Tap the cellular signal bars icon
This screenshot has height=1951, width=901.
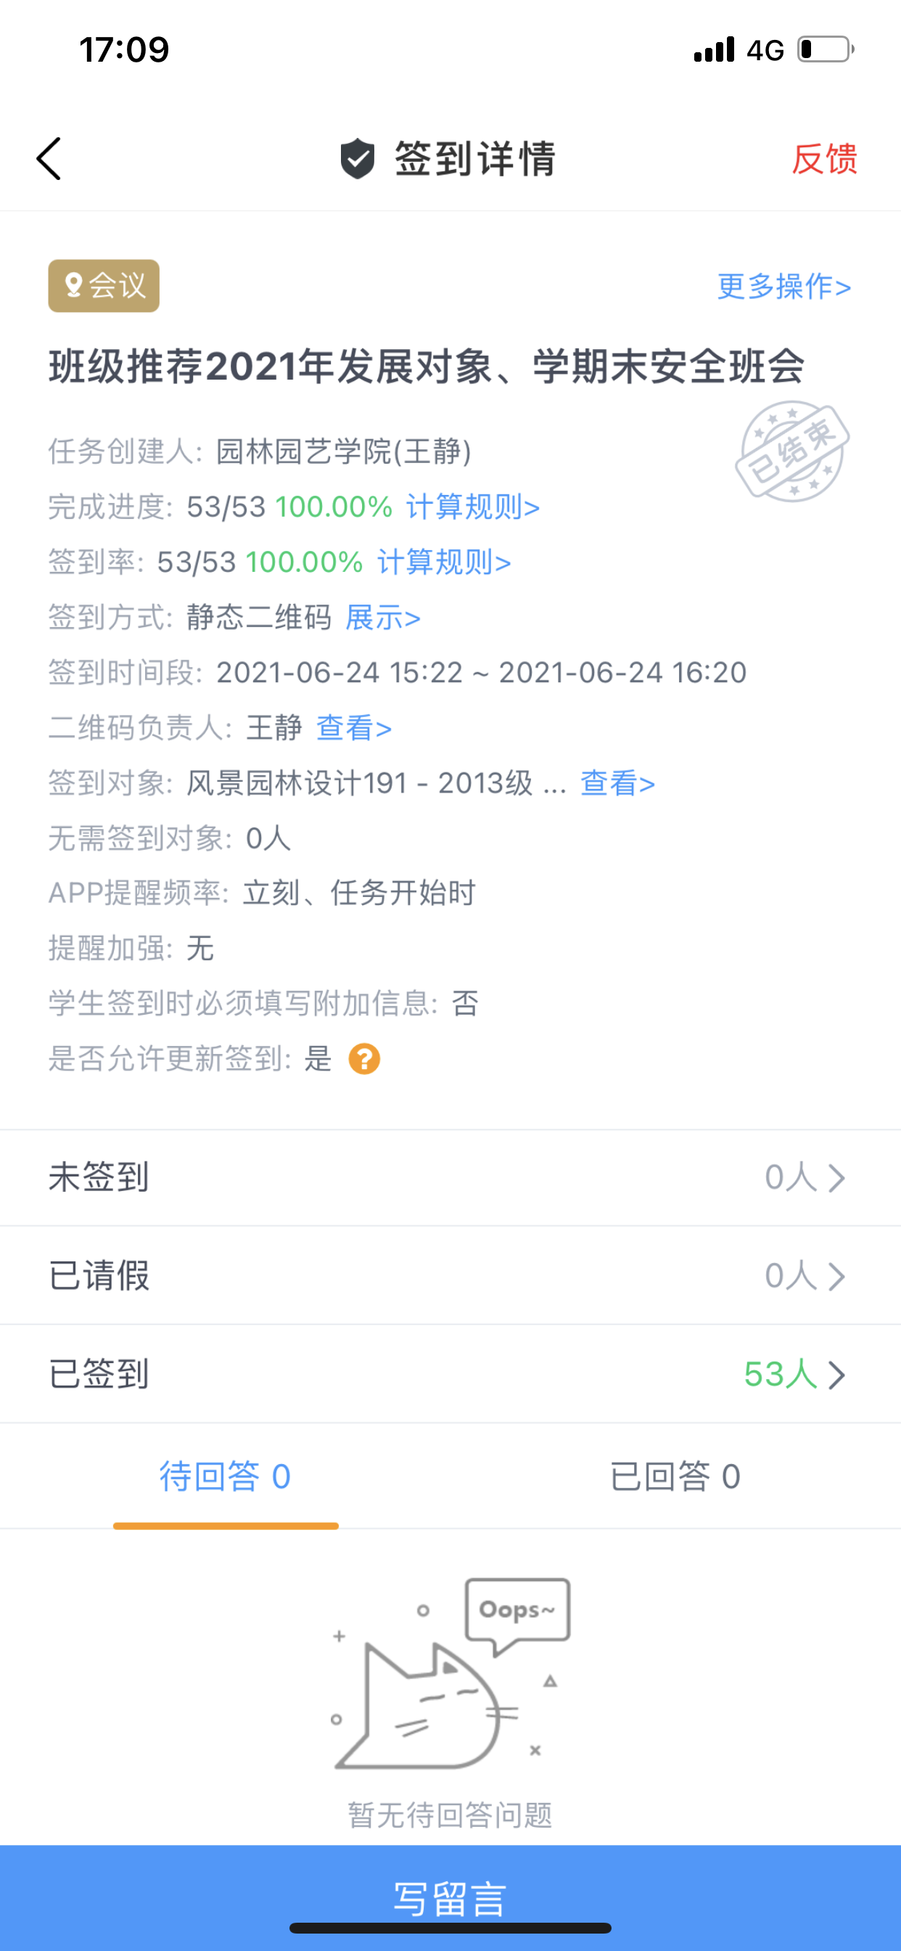pyautogui.click(x=714, y=50)
